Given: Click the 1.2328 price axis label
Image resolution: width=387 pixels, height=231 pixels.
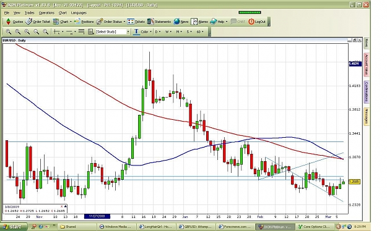Looking at the screenshot, I should pyautogui.click(x=355, y=204).
